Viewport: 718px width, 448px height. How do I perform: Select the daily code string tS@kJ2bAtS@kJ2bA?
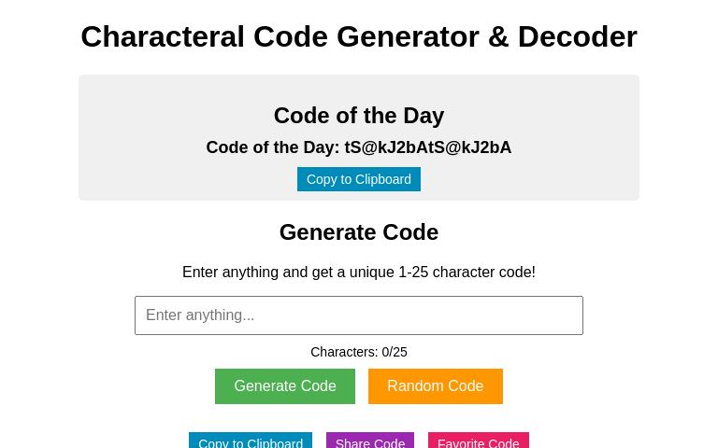point(428,147)
